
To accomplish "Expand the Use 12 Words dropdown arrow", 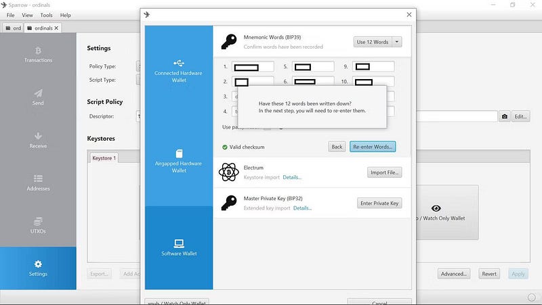I will (398, 42).
